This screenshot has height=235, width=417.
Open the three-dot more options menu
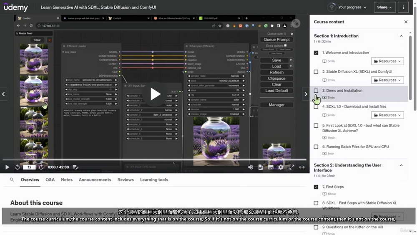coord(403,7)
